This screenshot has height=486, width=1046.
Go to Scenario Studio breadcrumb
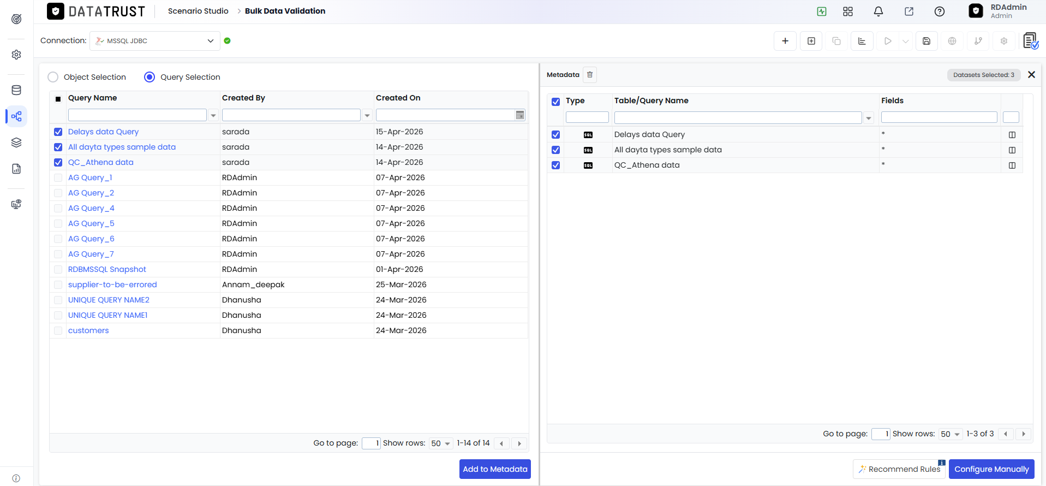(198, 11)
